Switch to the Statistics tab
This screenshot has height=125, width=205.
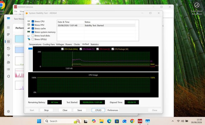click(95, 44)
